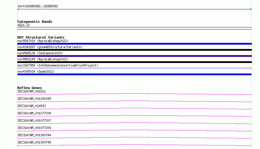Click the purple bar under nsv6565136

pyautogui.click(x=134, y=56)
